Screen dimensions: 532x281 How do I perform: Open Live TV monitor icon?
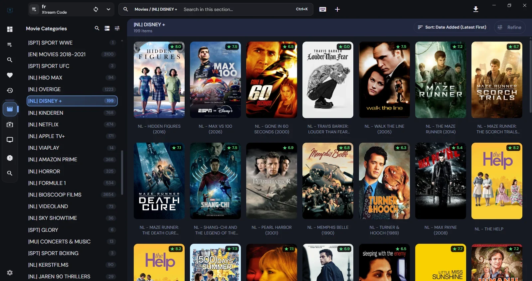click(10, 140)
